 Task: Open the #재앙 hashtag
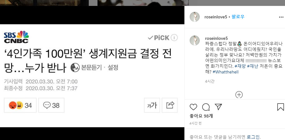[240, 67]
